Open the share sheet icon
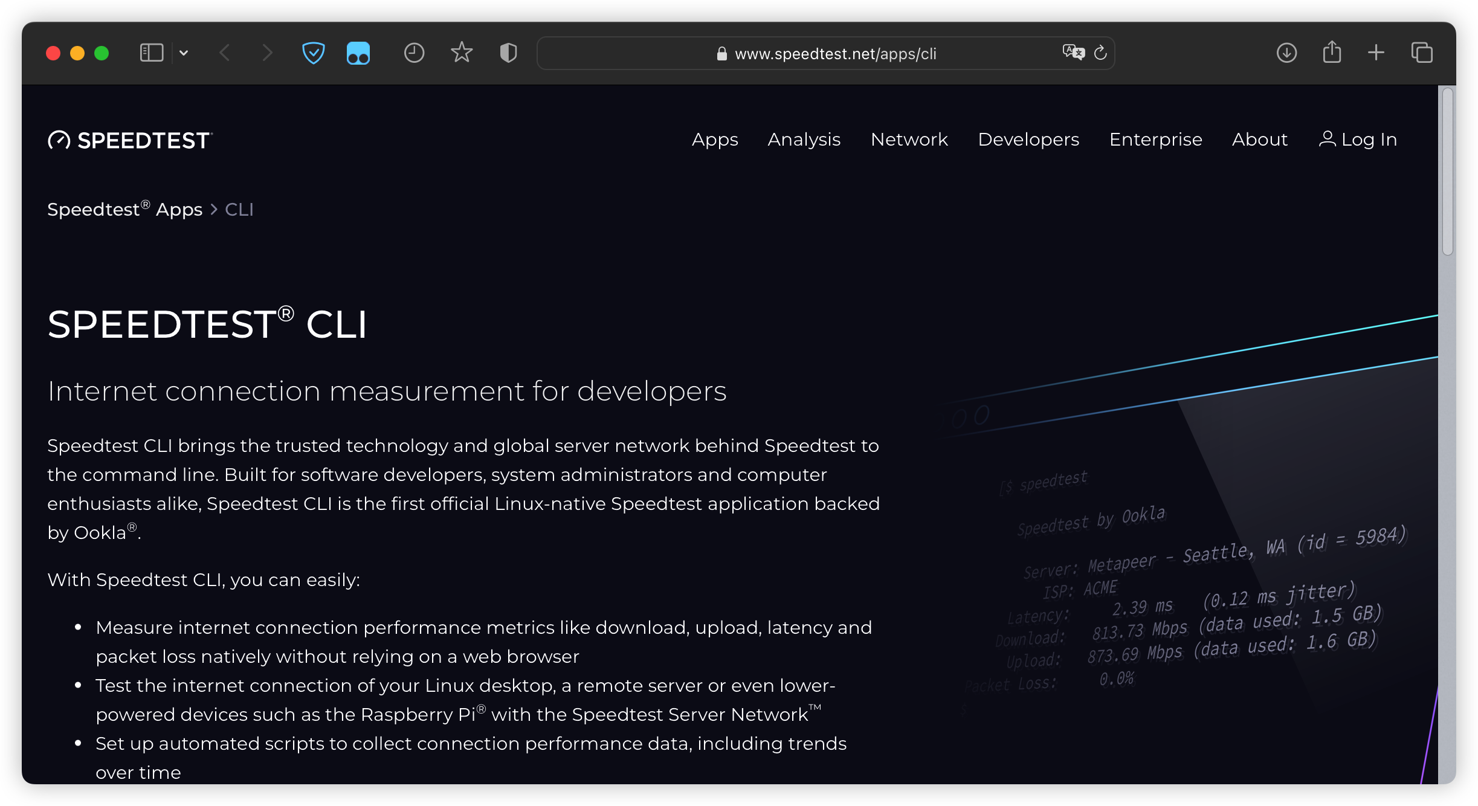The height and width of the screenshot is (806, 1478). 1332,53
